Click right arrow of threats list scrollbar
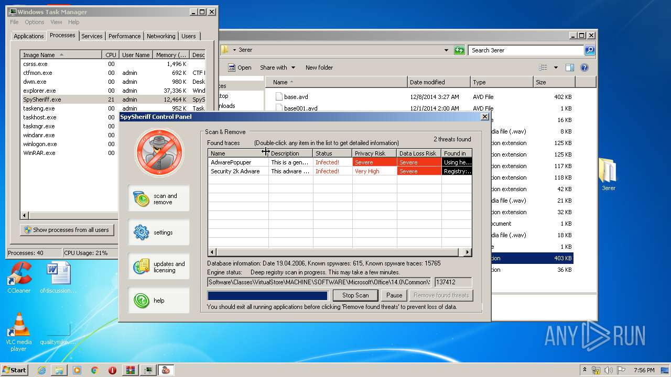Image resolution: width=671 pixels, height=377 pixels. click(468, 252)
